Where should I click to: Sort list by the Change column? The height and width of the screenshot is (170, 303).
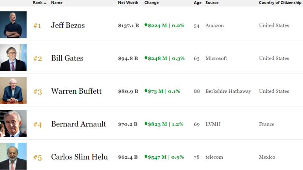151,3
